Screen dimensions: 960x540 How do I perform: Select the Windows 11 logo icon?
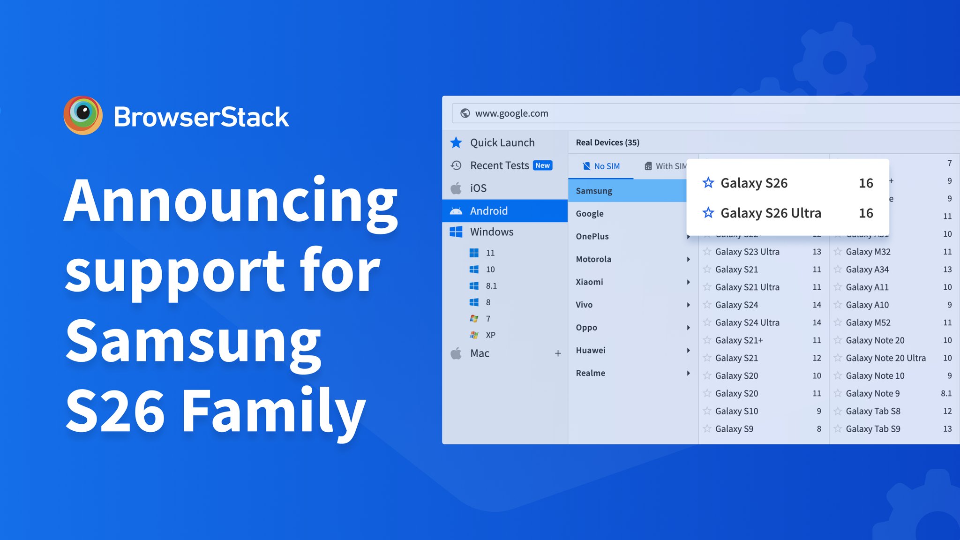click(474, 253)
